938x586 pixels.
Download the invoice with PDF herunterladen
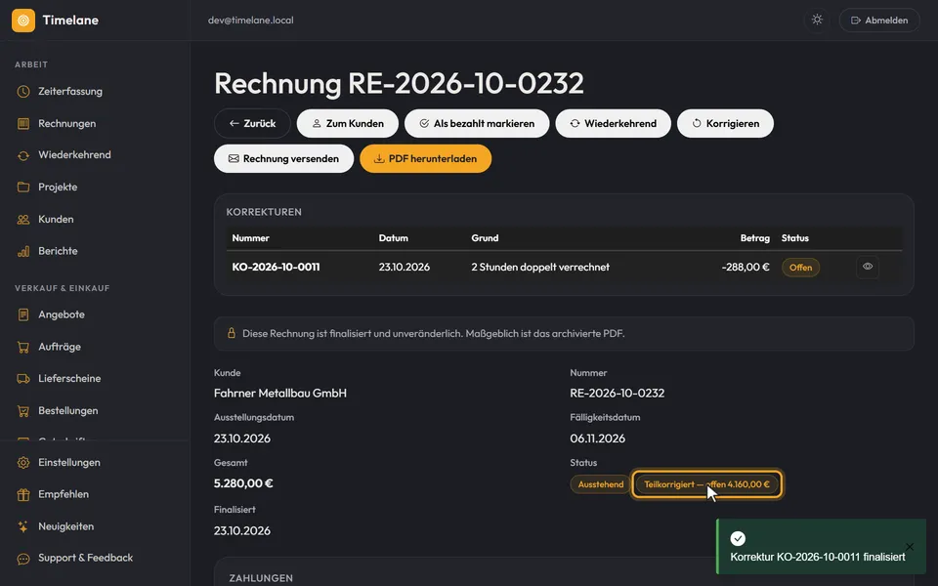[x=425, y=158]
